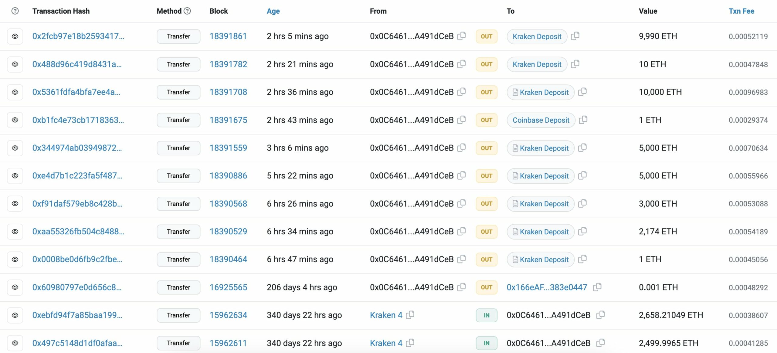Click the Transfer method label on the first row
This screenshot has width=777, height=353.
pyautogui.click(x=178, y=36)
